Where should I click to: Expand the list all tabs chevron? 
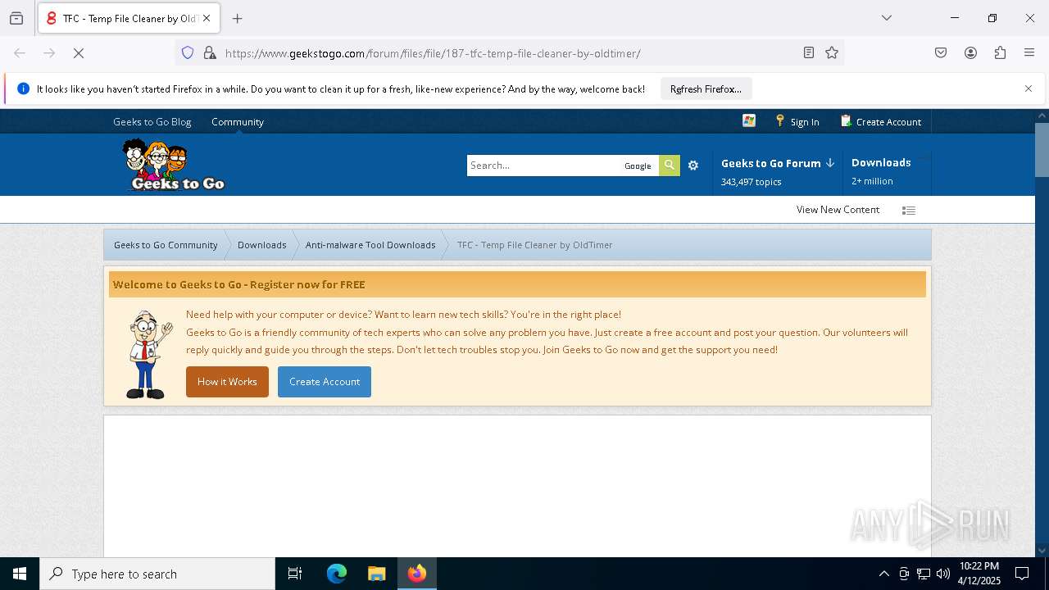(x=887, y=18)
